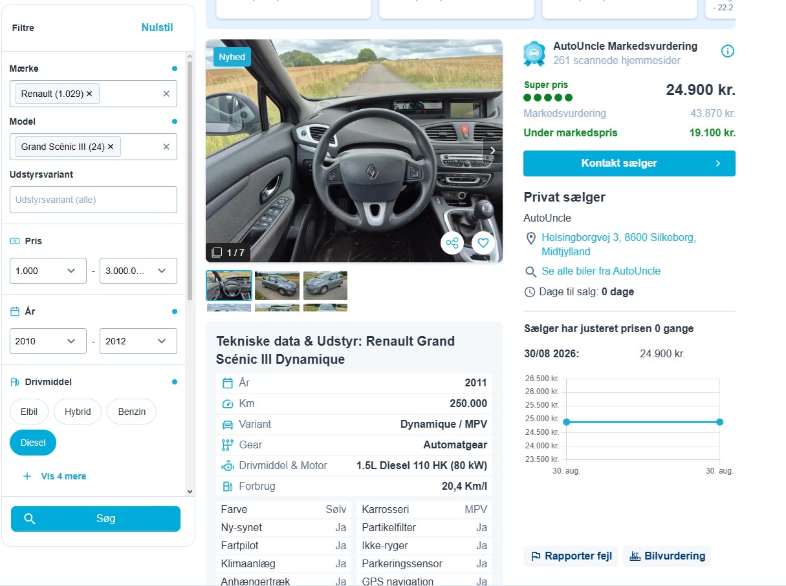Expand Vis 4 mere filters
786x586 pixels.
(63, 476)
